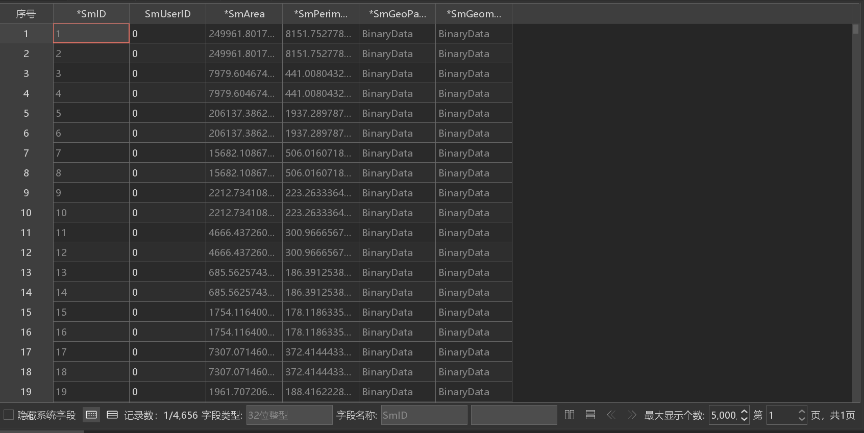Toggle the 隐藏系统字段 checkbox
The width and height of the screenshot is (864, 433).
(x=9, y=415)
